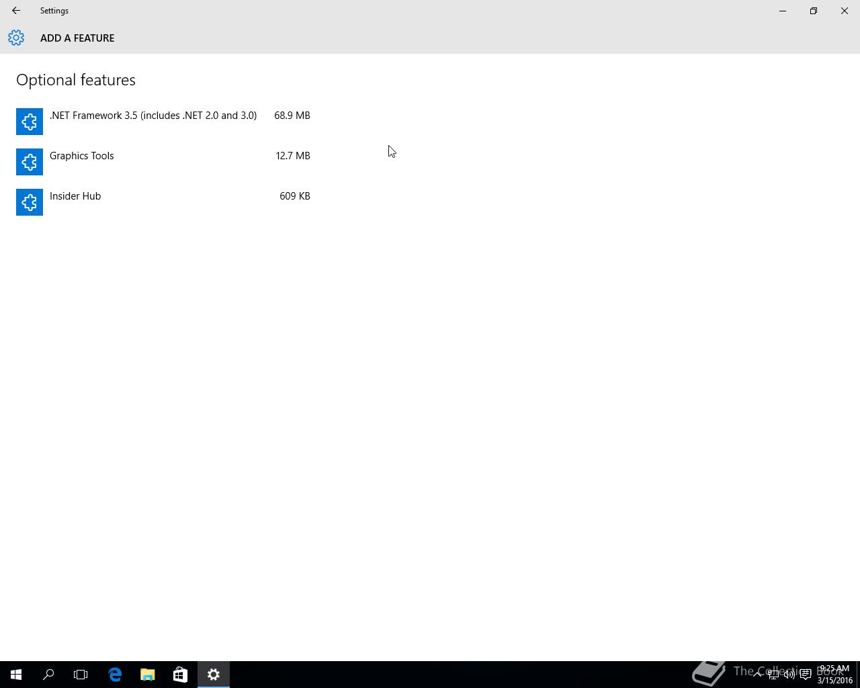Select the .NET Framework 3.5 feature entry
860x688 pixels.
[x=163, y=122]
